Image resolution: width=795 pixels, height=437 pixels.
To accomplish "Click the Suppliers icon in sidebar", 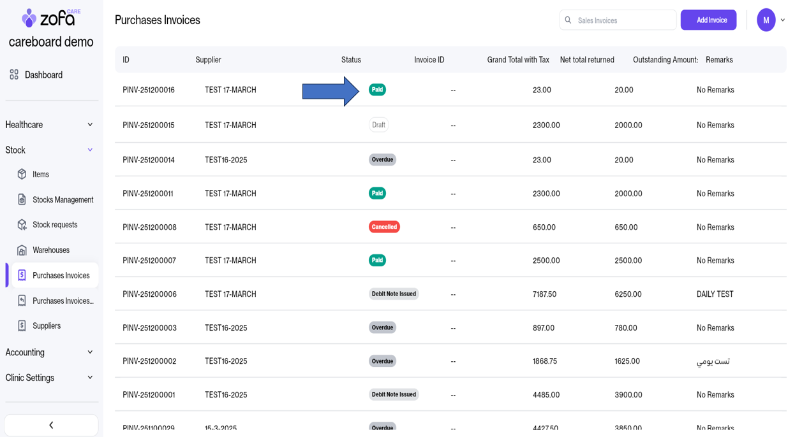I will [22, 326].
